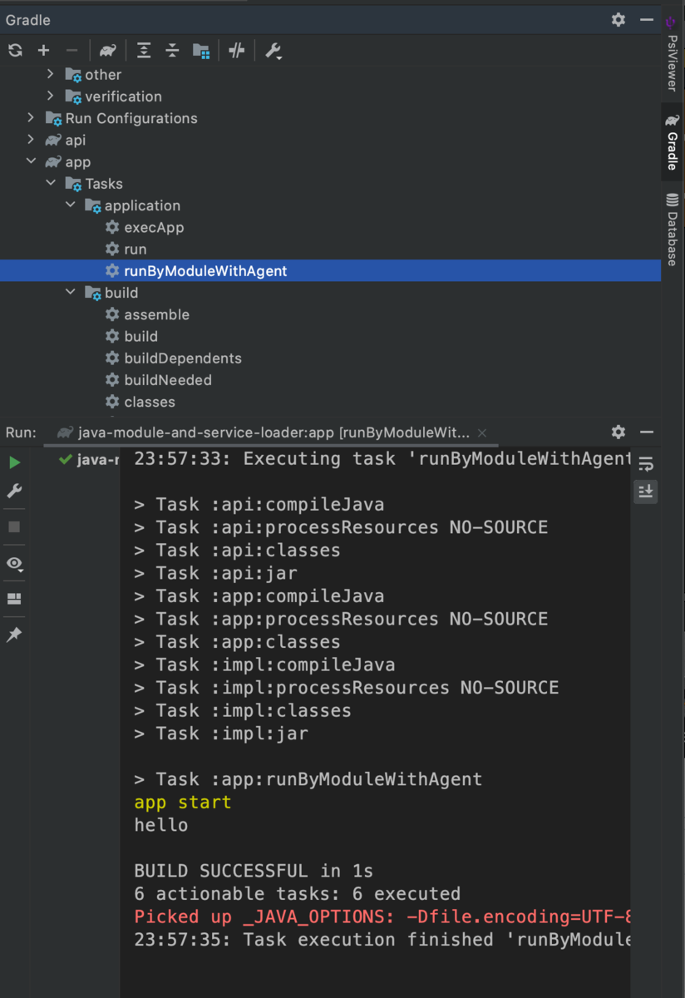This screenshot has height=998, width=685.
Task: Run a Gradle task via the elephant icon
Action: [x=107, y=50]
